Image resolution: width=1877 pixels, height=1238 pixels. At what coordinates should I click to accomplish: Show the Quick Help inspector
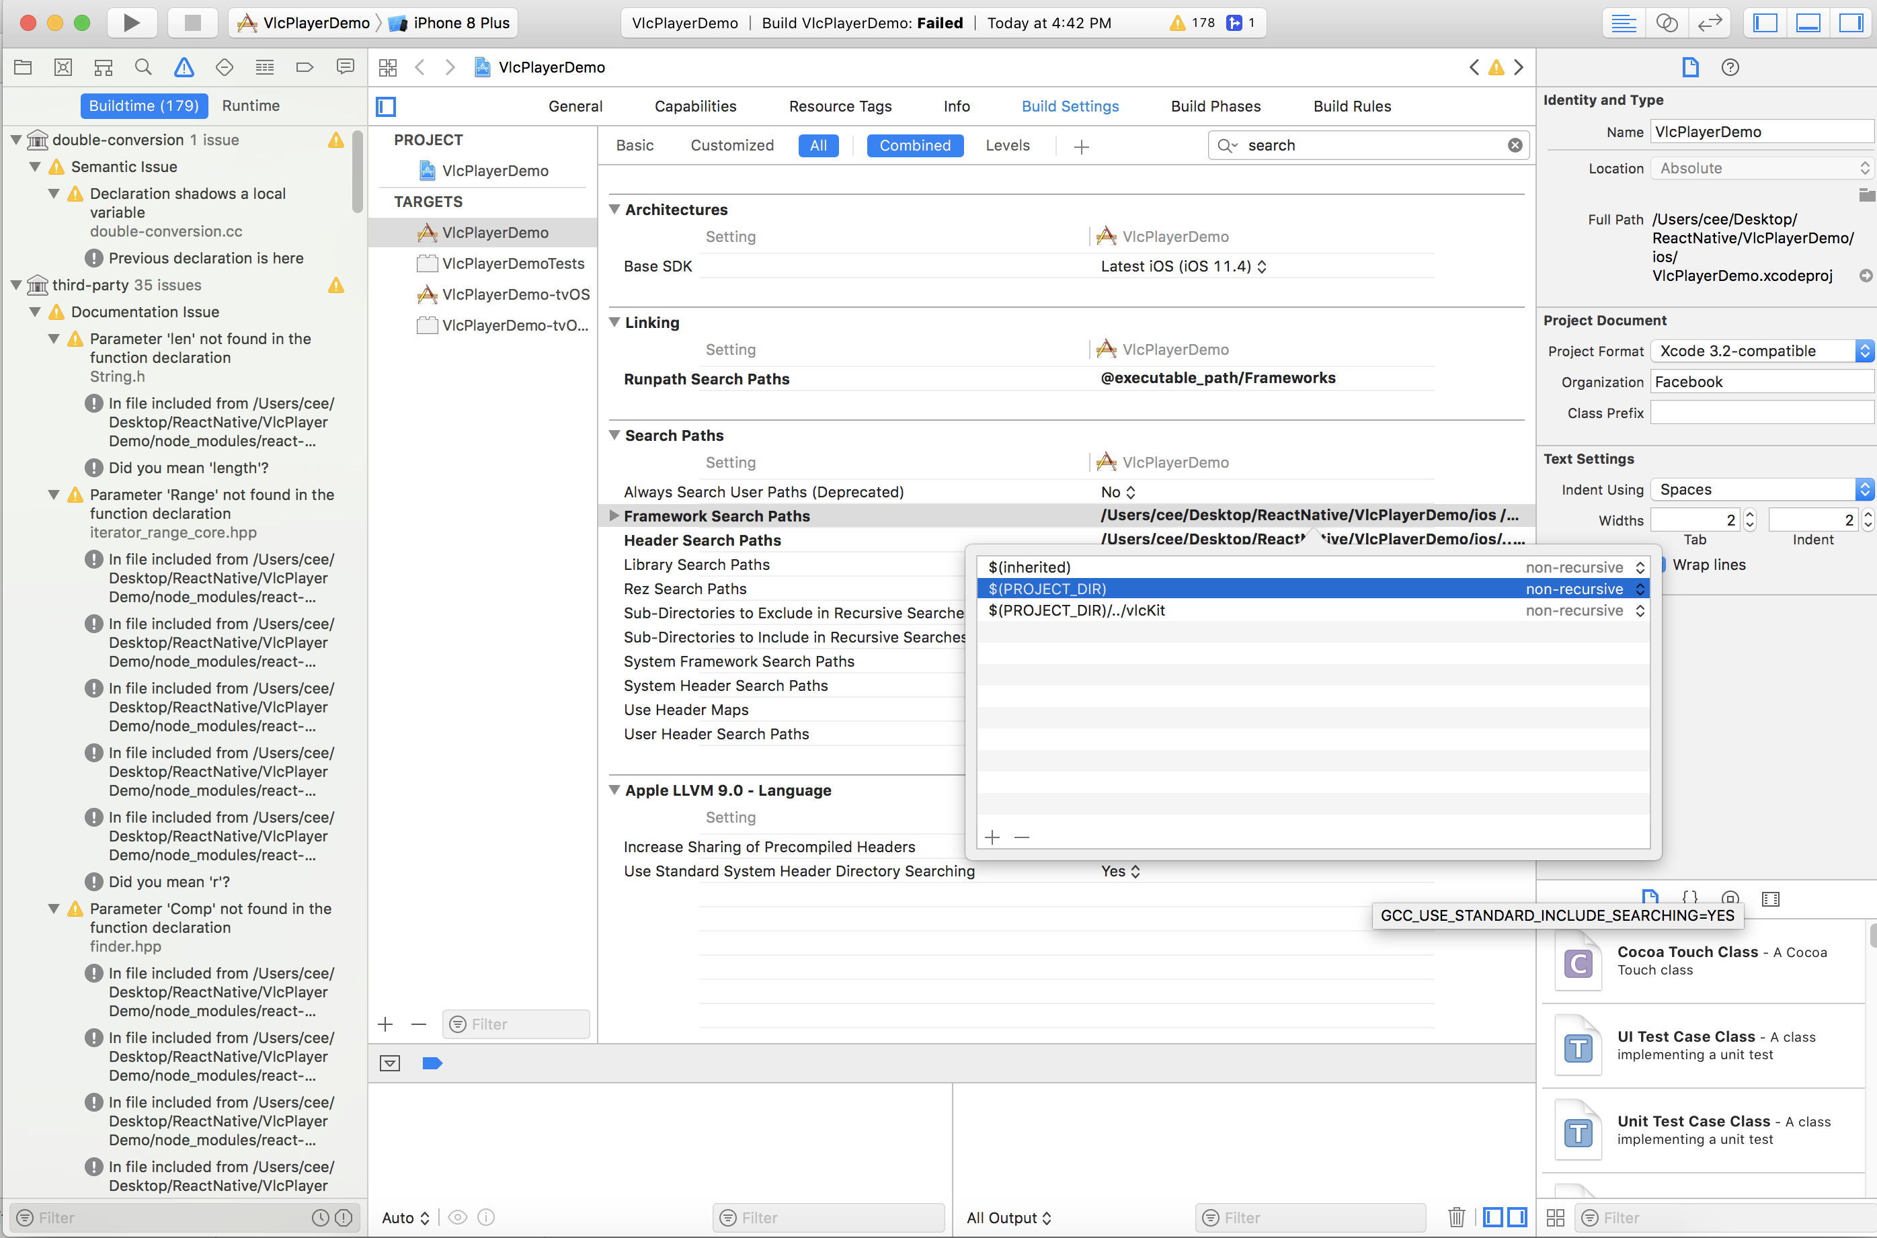[1729, 67]
